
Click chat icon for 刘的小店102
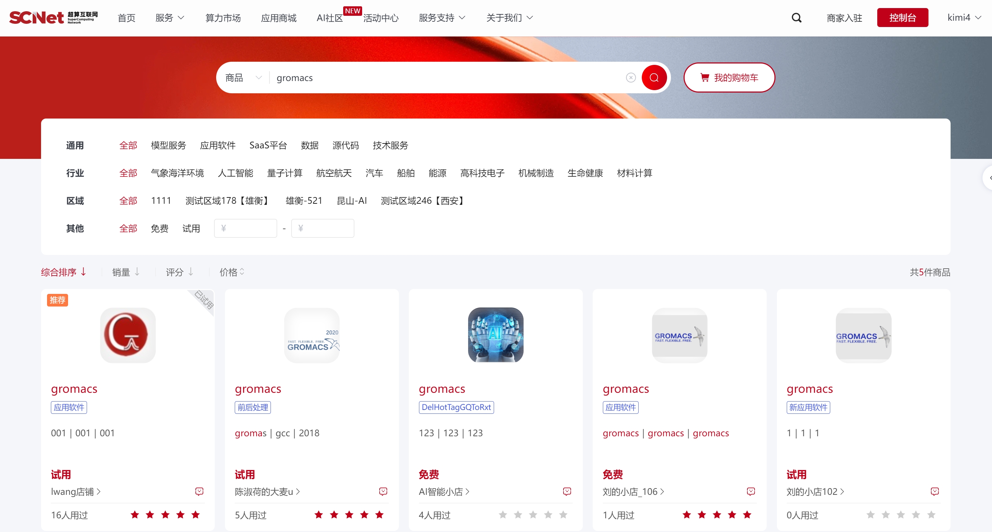(x=934, y=491)
